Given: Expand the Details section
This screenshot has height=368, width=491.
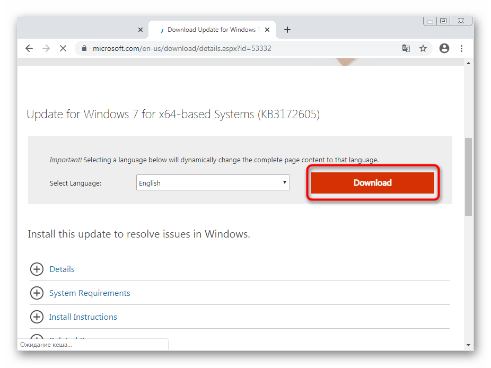Looking at the screenshot, I should pos(37,269).
